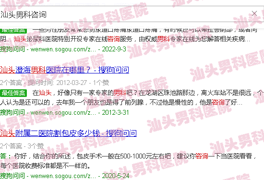This screenshot has width=264, height=180.
Task: Click the source URL dated 2022-9-3
Action: [x=63, y=49]
